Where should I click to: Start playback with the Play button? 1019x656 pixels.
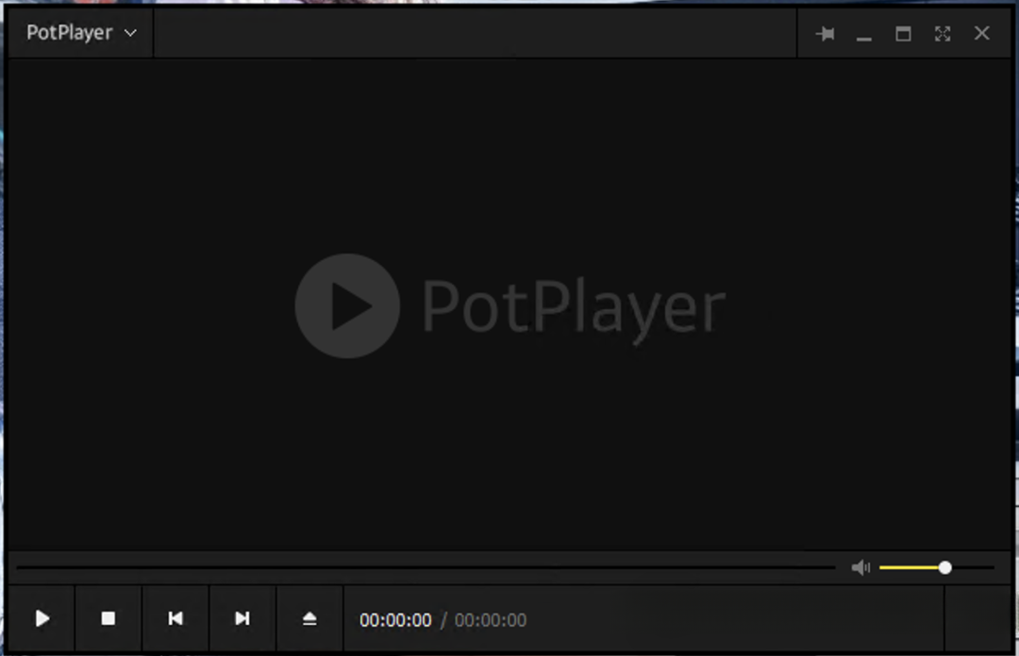pyautogui.click(x=42, y=618)
